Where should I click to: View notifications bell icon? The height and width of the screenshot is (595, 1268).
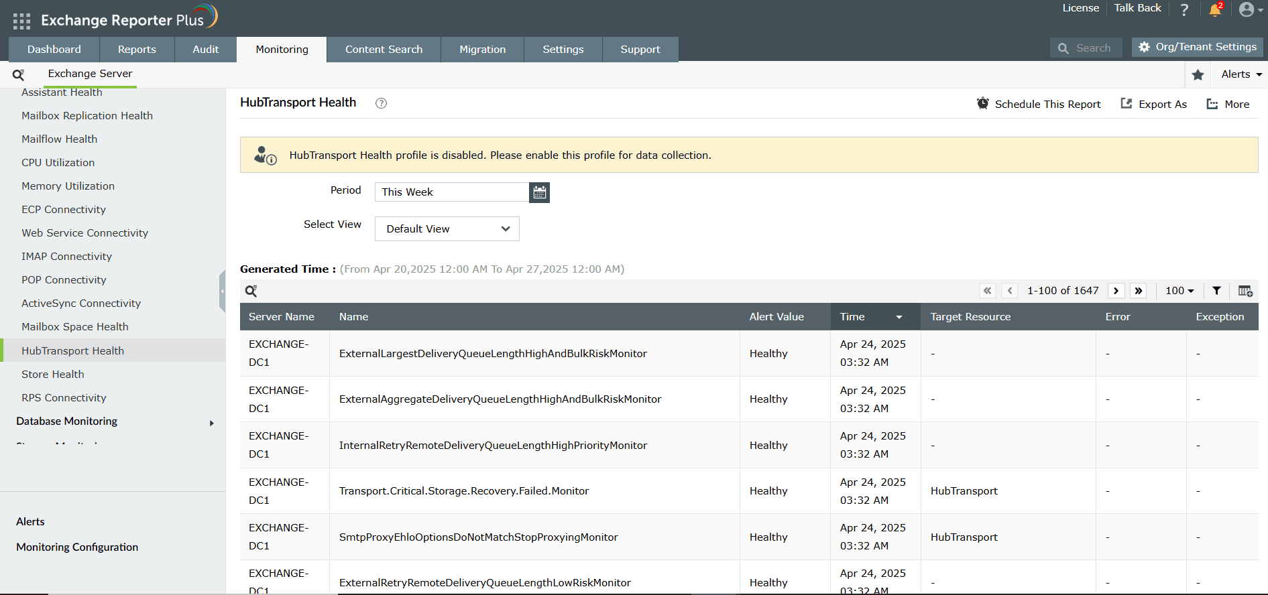(1215, 9)
